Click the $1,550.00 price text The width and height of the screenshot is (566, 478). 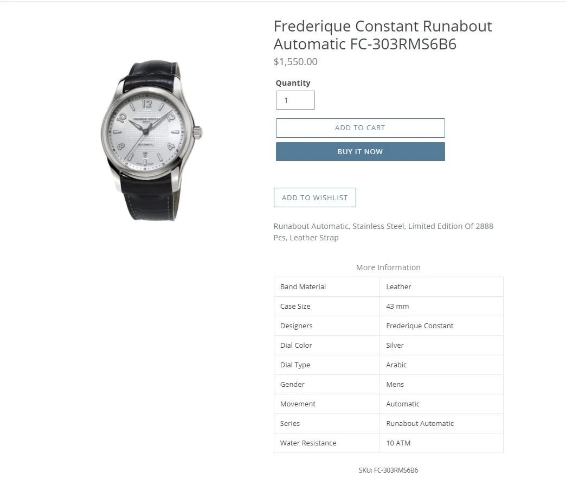click(x=295, y=62)
